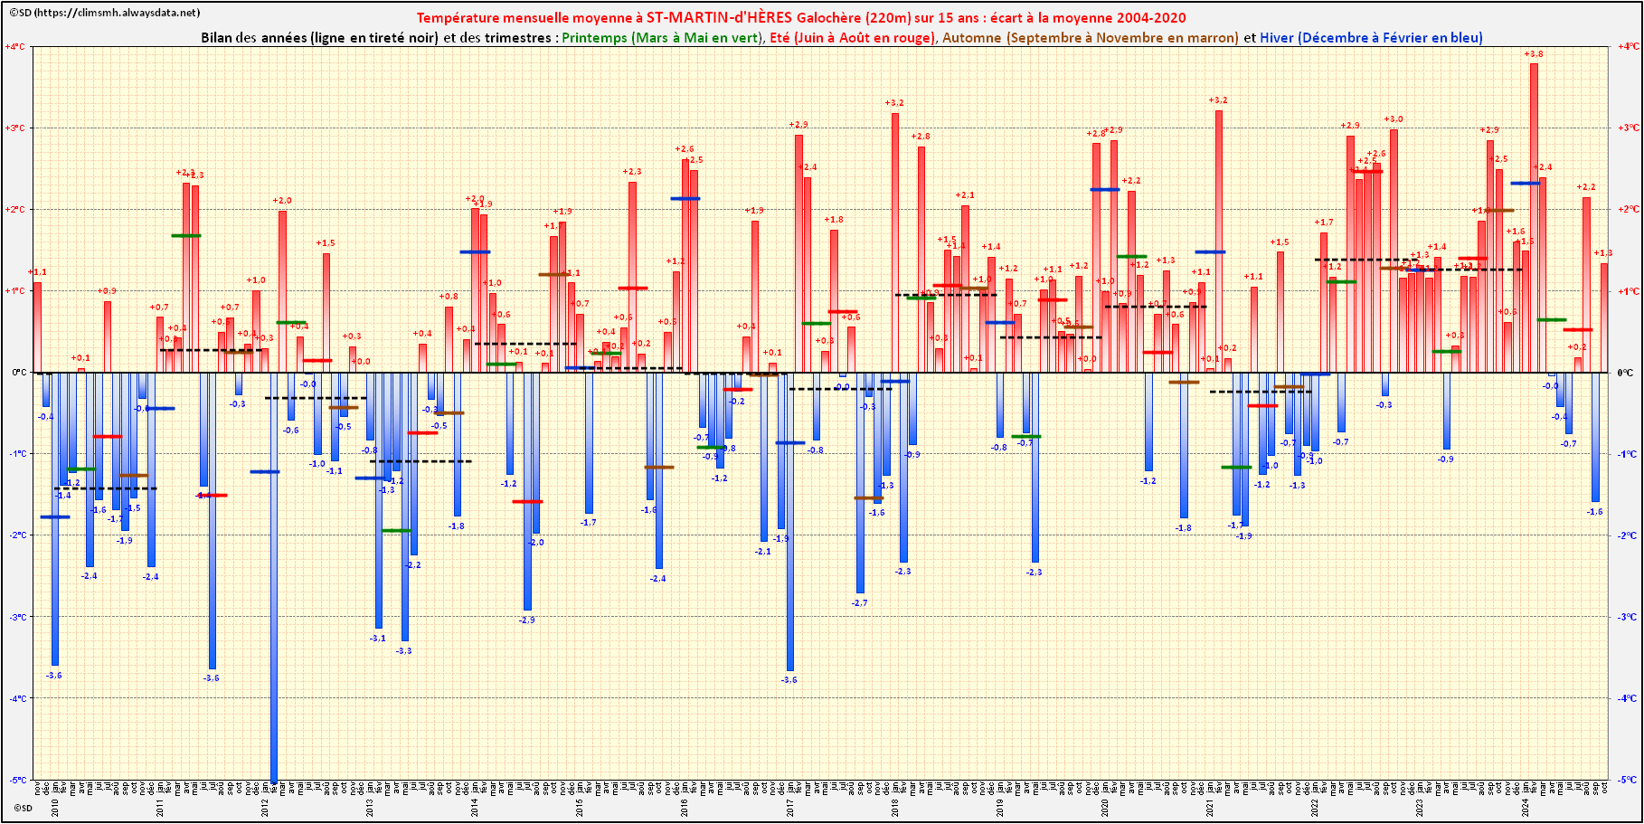Click the -3°C label on the left axis
The image size is (1644, 824).
coord(15,616)
